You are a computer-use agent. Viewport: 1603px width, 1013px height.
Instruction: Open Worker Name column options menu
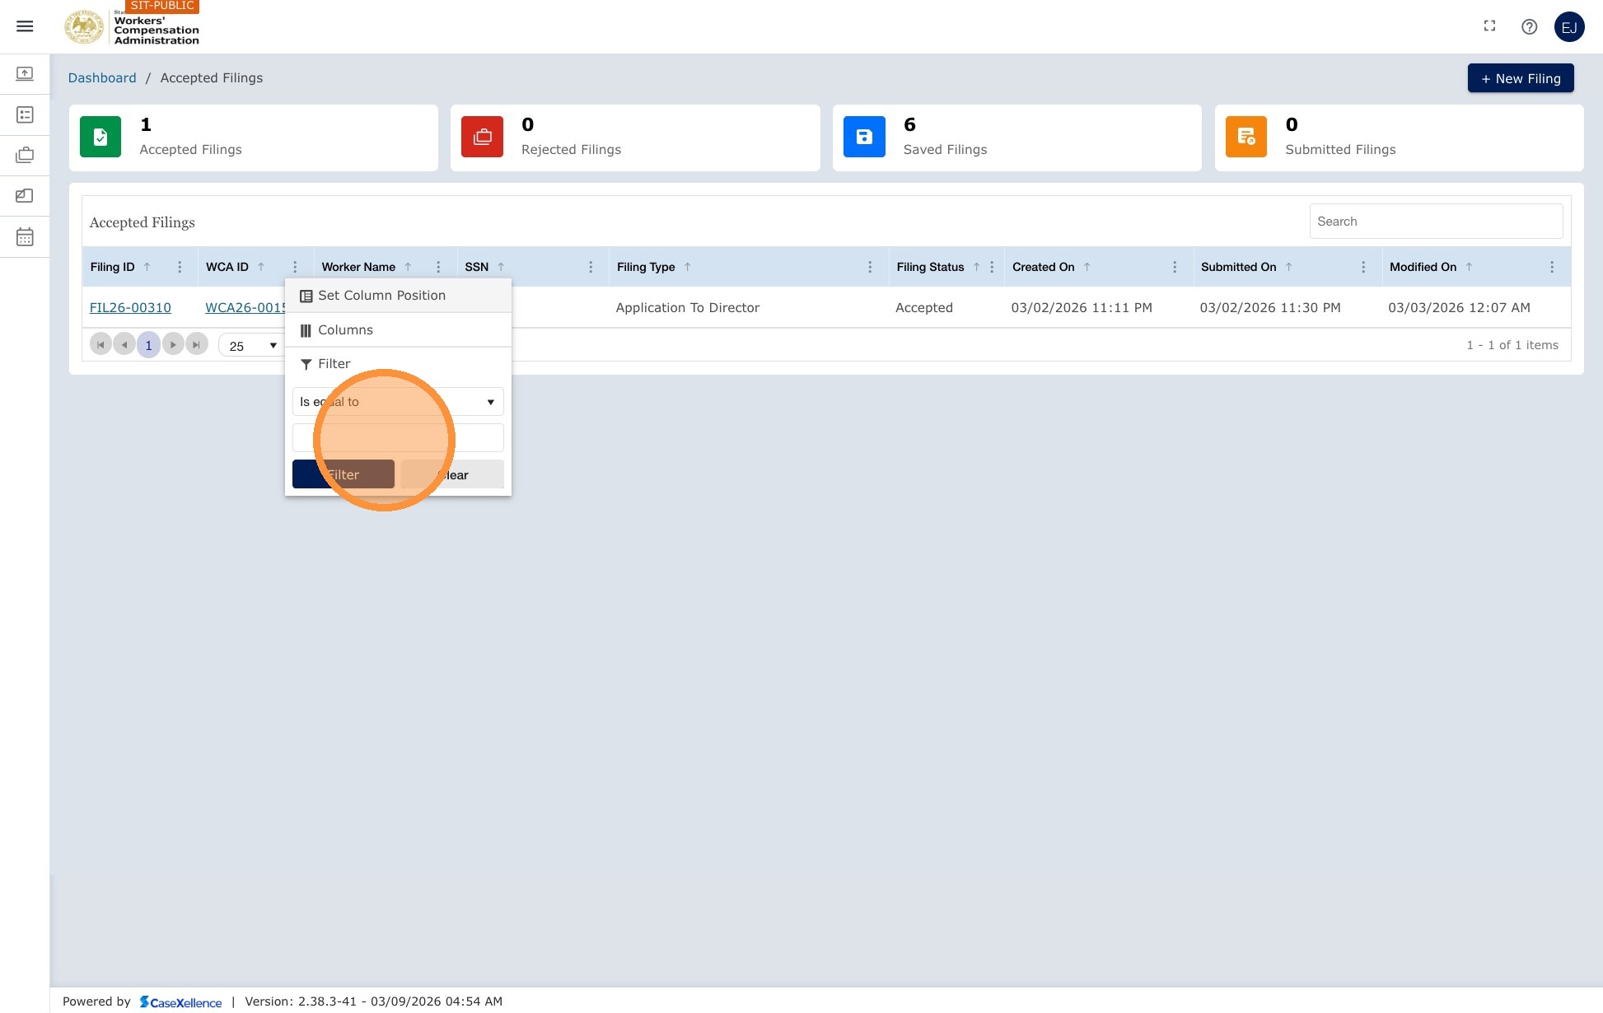pos(438,267)
